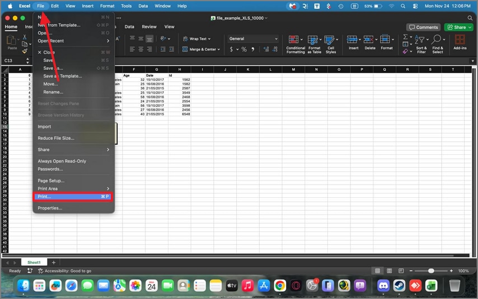Click the Name Box showing C13
Screen dimensions: 478x299
tap(14, 60)
